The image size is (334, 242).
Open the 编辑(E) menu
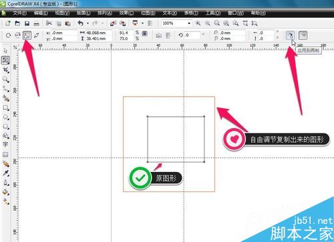coord(41,13)
